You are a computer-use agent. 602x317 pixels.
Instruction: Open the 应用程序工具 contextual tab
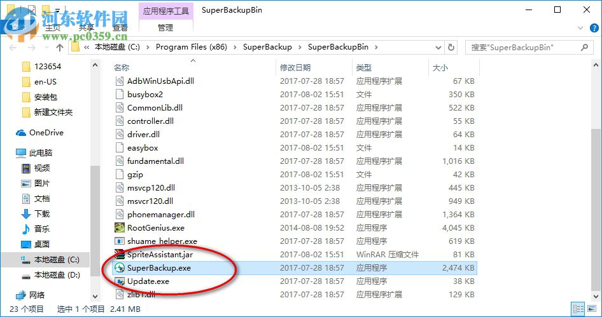point(166,10)
